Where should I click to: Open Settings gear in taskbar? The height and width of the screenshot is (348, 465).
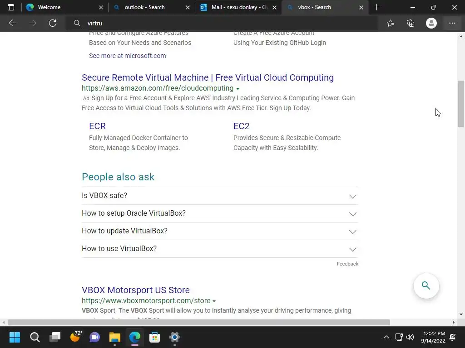pyautogui.click(x=175, y=337)
